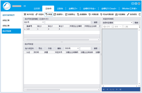Viewport: 142px width, 93px height.
Task: Click the 刷新 refresh button
Action: point(136,23)
